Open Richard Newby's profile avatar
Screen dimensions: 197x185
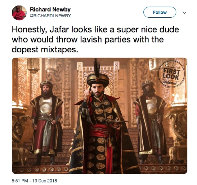click(19, 13)
